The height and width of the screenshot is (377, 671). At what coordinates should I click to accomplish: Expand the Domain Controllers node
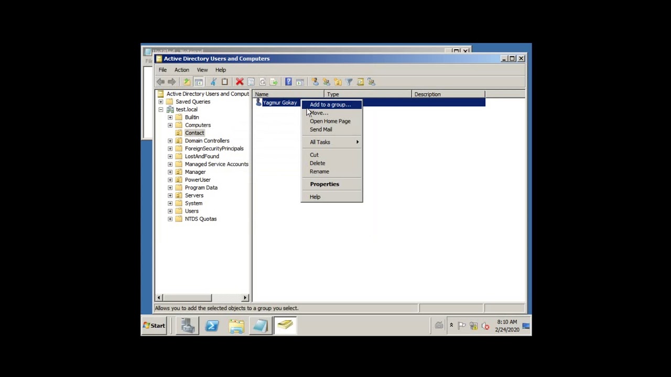(x=170, y=141)
